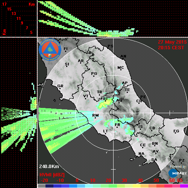Click the '240.0Km' range label

(x=49, y=167)
